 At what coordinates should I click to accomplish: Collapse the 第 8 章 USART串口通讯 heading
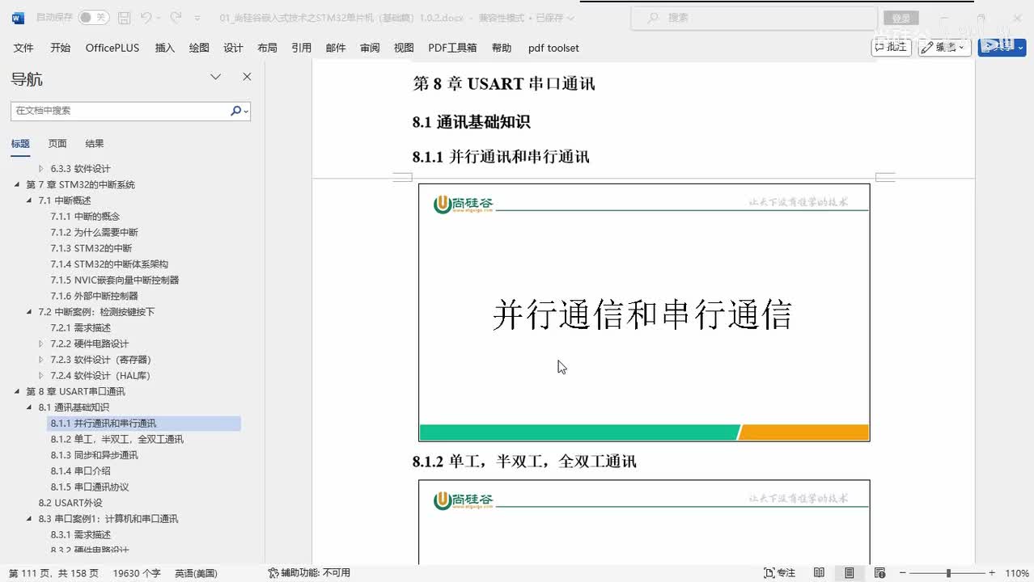pos(17,391)
